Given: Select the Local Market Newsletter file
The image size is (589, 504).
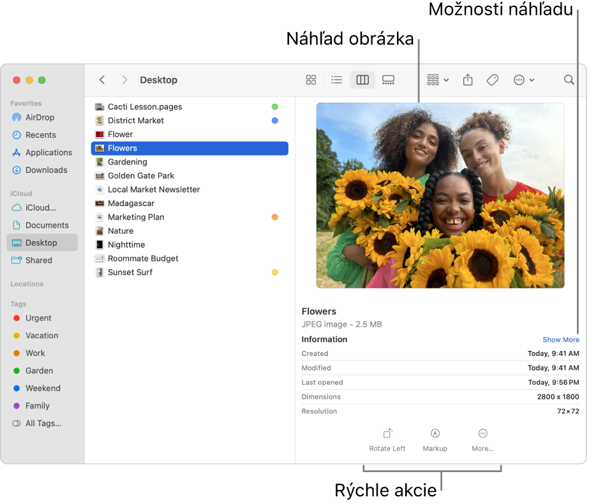Looking at the screenshot, I should (190, 189).
